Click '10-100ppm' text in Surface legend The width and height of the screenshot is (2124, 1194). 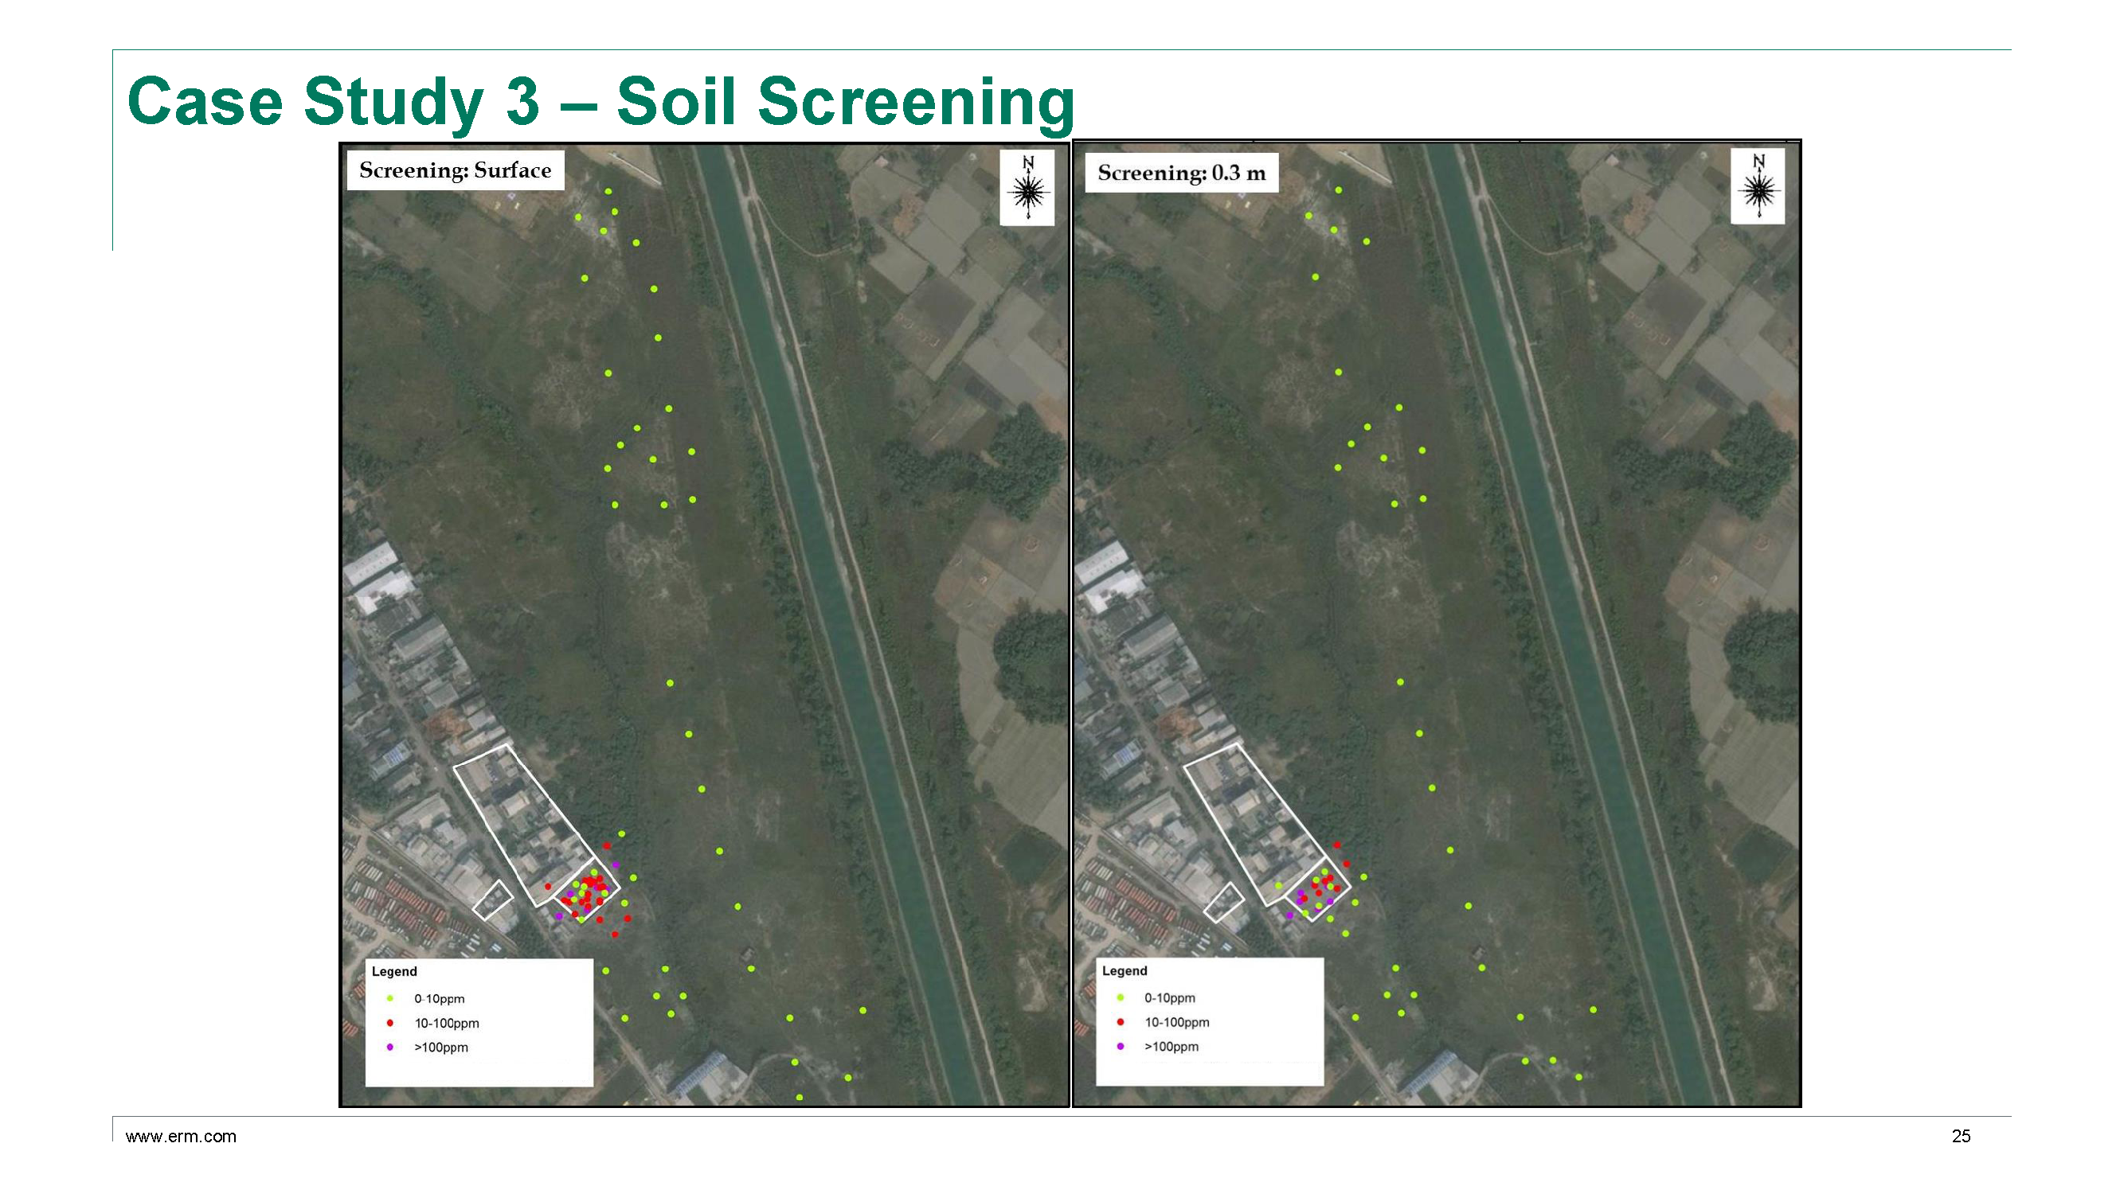pos(447,1024)
